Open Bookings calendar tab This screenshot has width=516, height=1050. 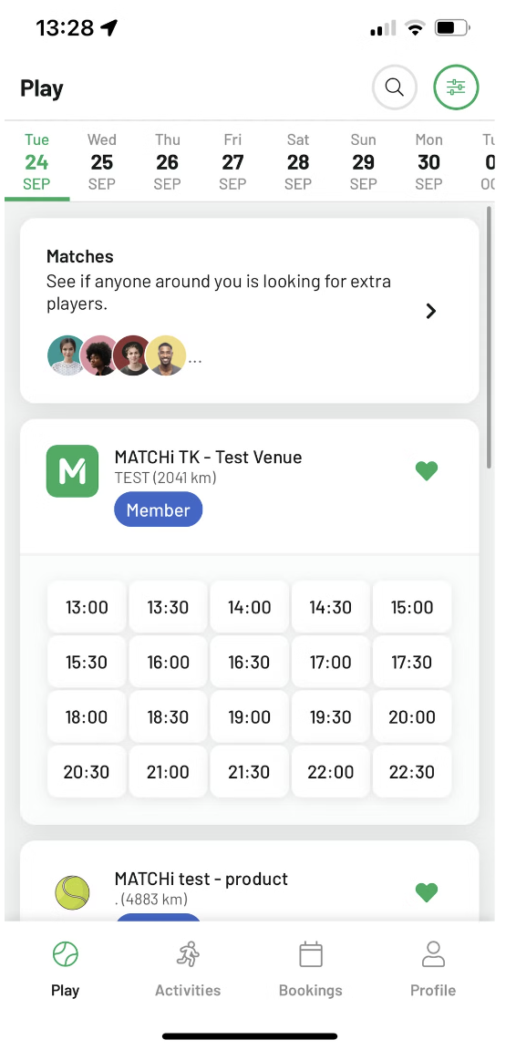pos(310,969)
